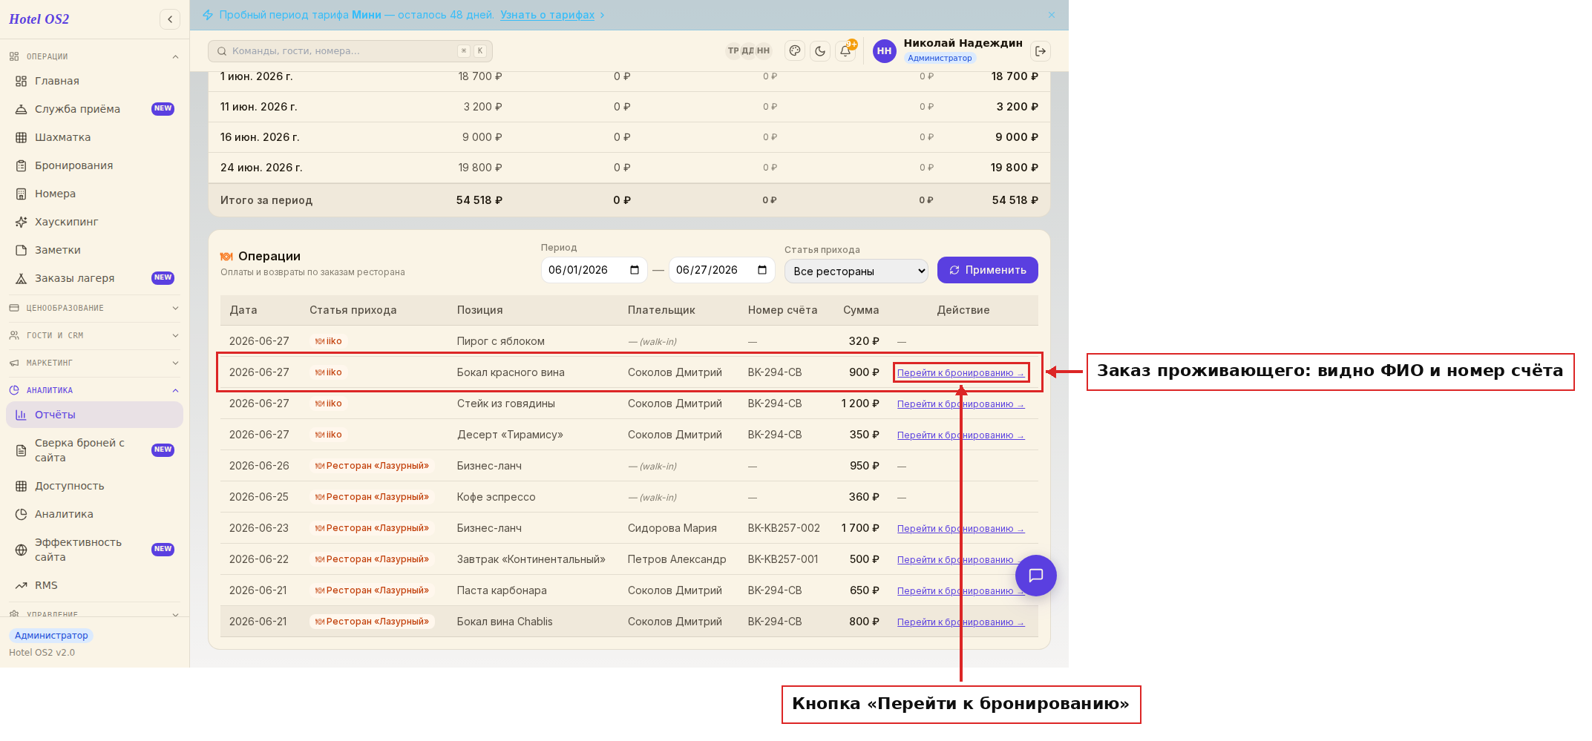Expand the ГОСТИ И CRM group

coord(94,335)
